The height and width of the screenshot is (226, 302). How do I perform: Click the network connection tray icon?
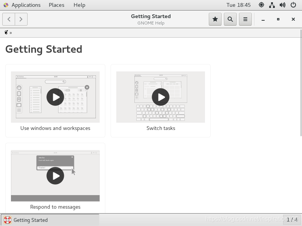(x=272, y=5)
